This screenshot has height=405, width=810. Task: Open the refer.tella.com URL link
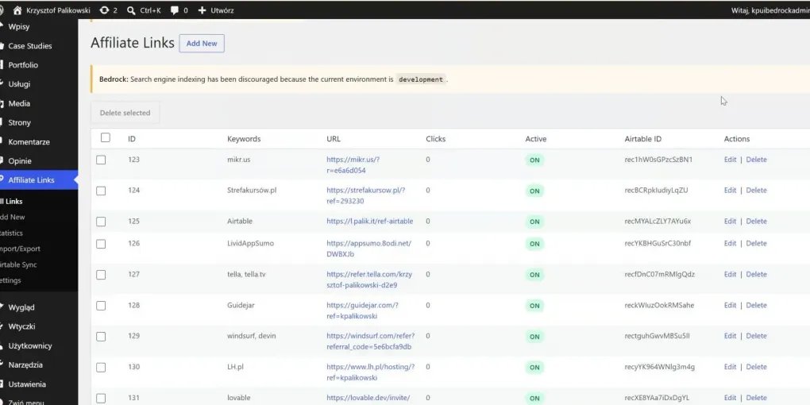tap(369, 280)
